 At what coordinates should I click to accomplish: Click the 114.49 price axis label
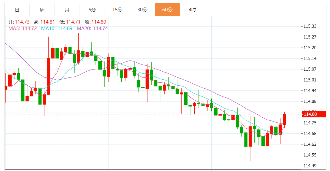(310, 166)
